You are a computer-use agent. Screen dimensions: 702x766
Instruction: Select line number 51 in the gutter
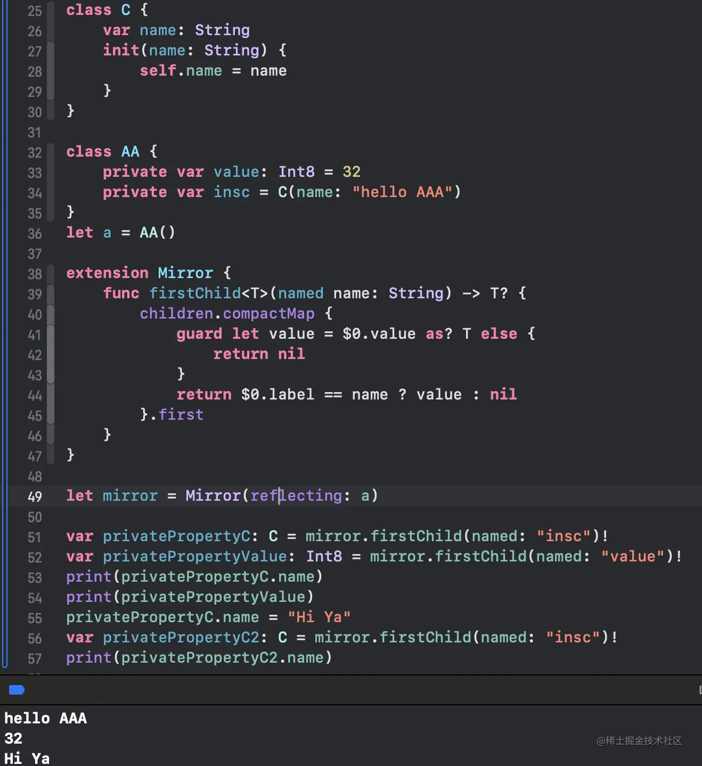click(x=35, y=537)
